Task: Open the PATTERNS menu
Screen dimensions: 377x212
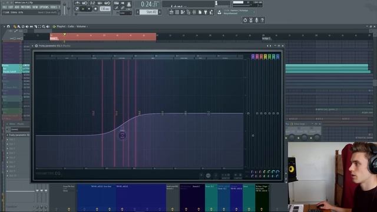Action: tap(26, 7)
